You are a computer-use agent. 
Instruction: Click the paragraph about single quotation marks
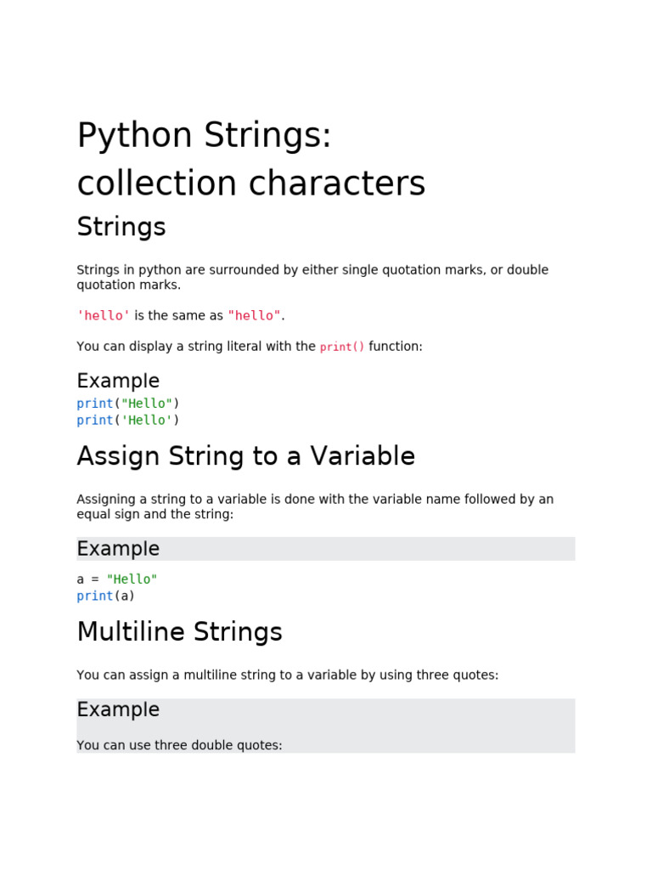(x=312, y=277)
